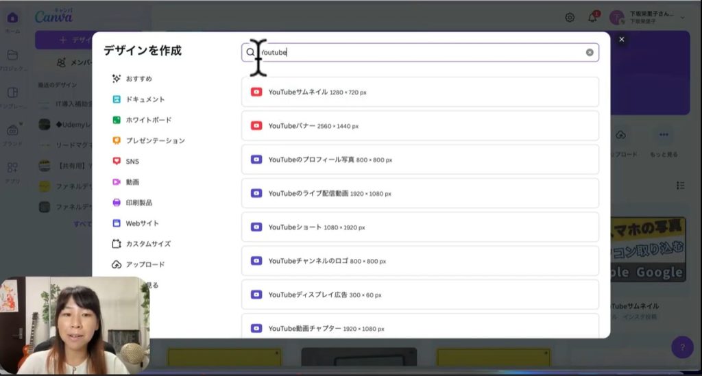
Task: Choose YouTubeショート 1080×1920 result
Action: click(x=420, y=227)
